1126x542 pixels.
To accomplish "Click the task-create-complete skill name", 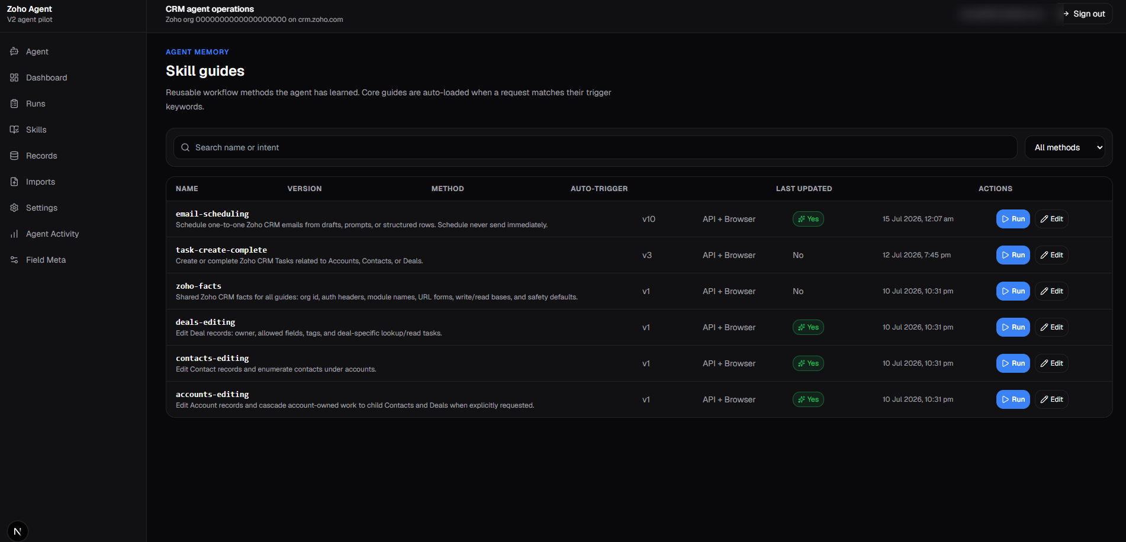I will [x=221, y=250].
